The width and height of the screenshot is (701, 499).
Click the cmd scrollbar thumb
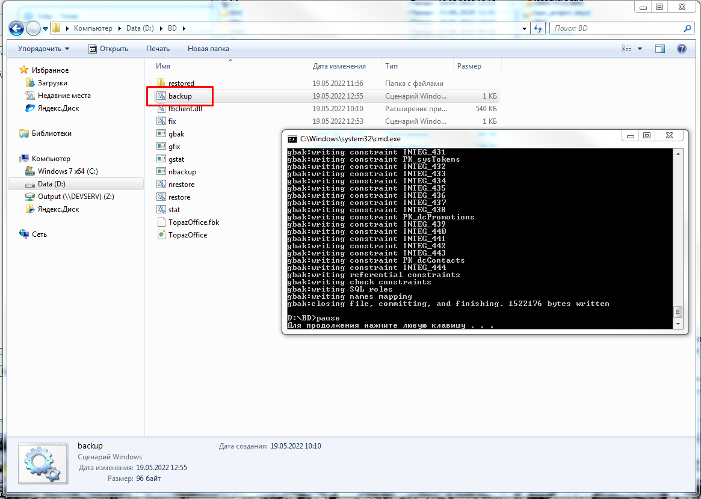coord(678,311)
